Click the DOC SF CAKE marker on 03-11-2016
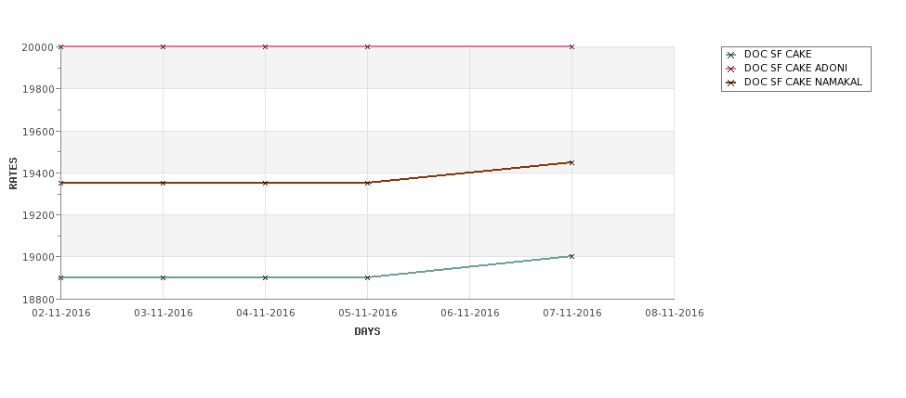Screen dimensions: 906x398 point(163,277)
